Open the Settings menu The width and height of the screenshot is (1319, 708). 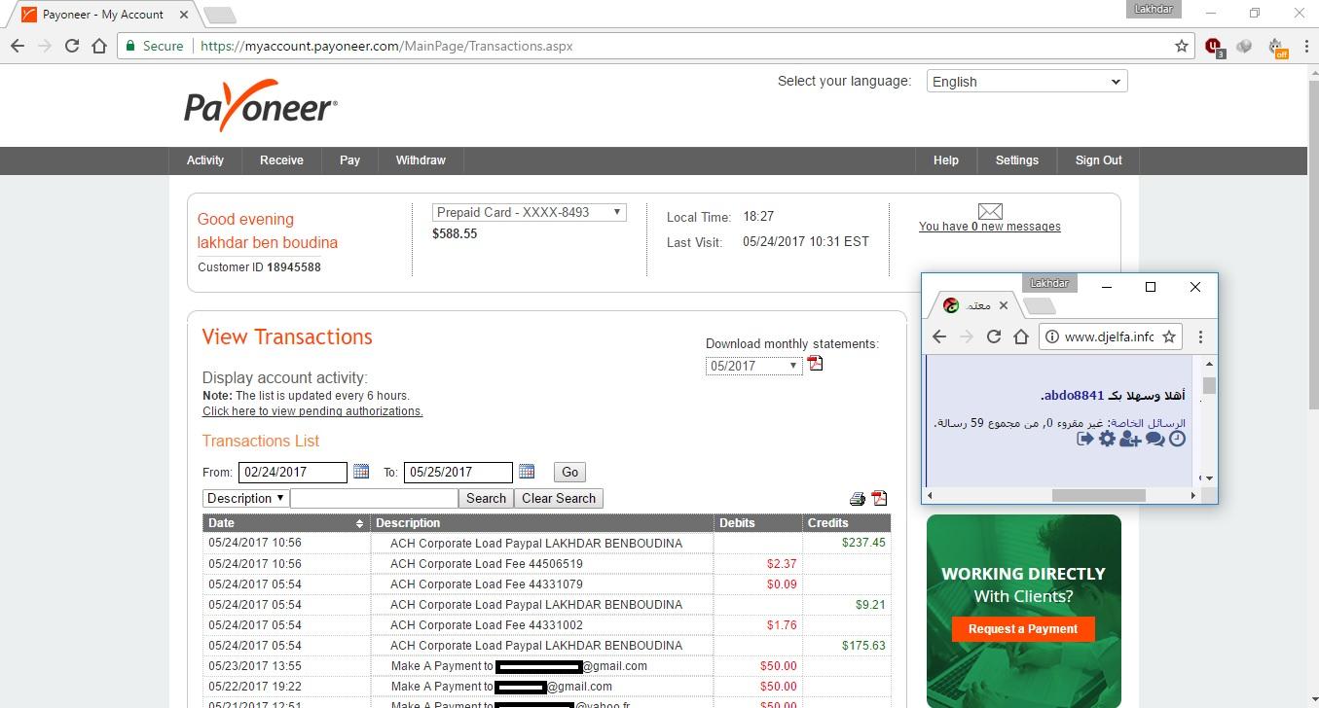point(1017,160)
